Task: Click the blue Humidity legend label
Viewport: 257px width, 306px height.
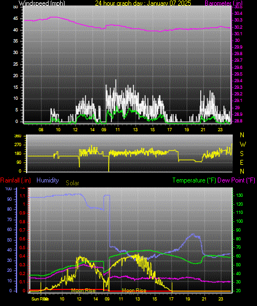Action: pos(47,180)
